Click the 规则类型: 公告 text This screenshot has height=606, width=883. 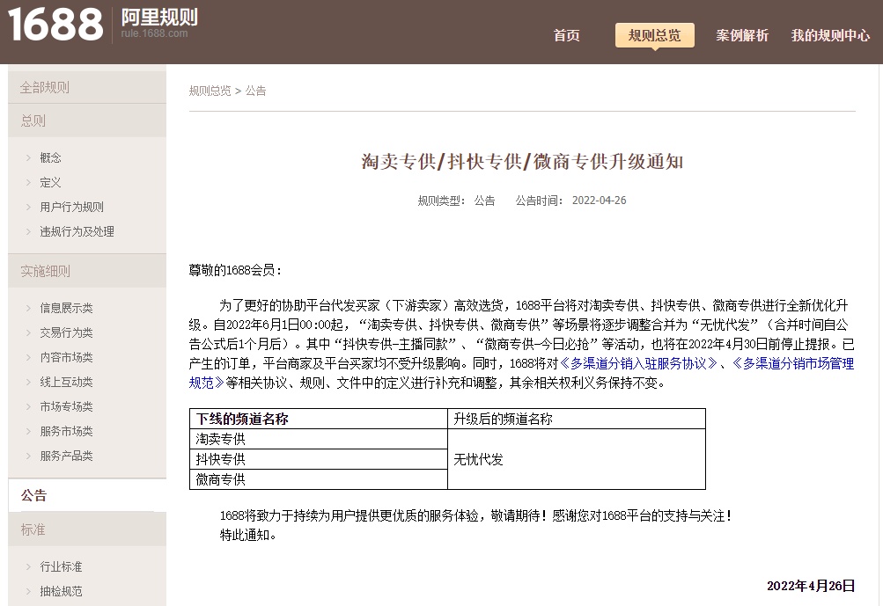coord(456,201)
